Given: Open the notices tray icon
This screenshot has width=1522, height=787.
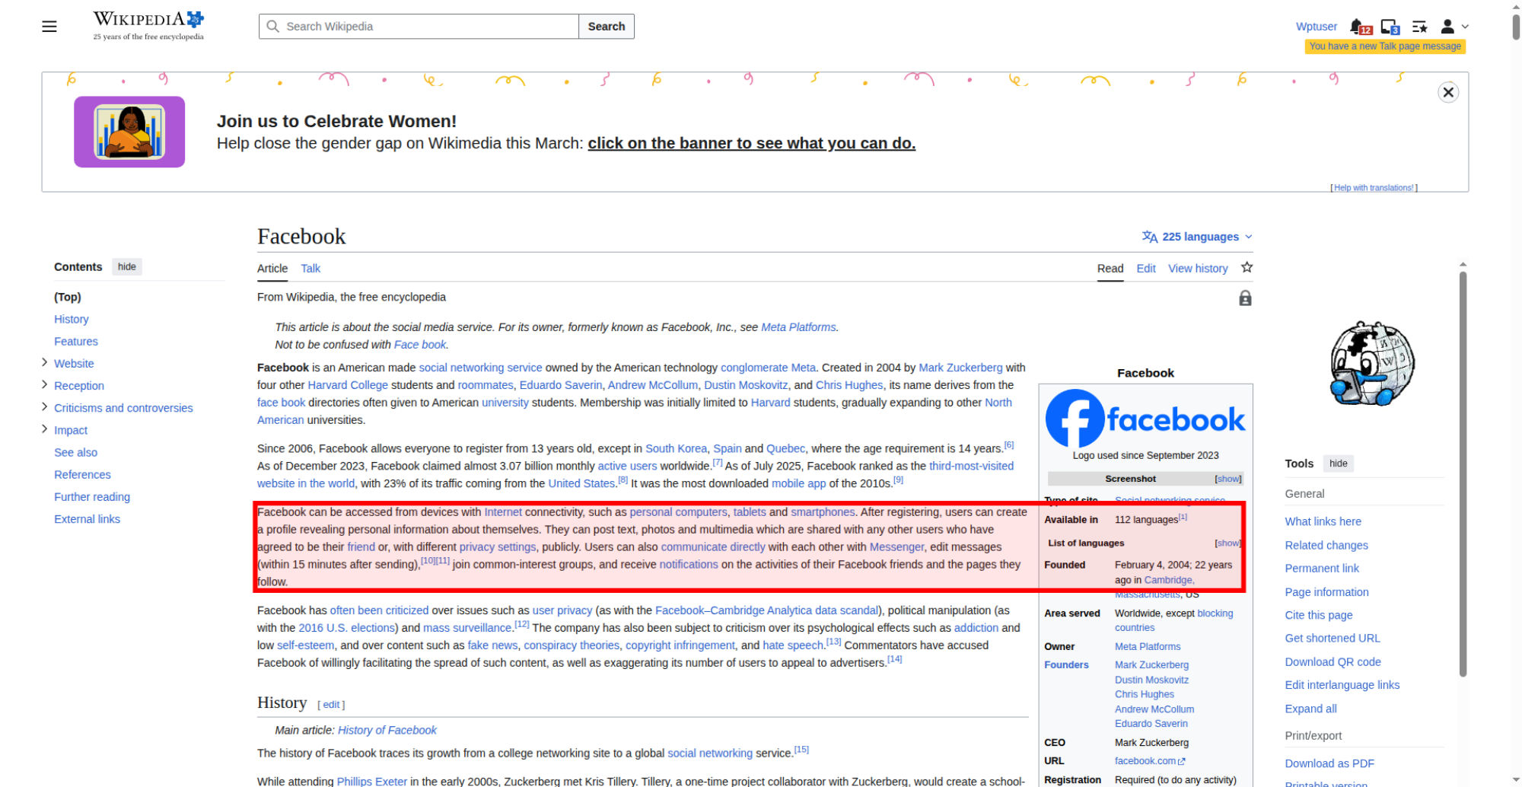Looking at the screenshot, I should point(1389,27).
